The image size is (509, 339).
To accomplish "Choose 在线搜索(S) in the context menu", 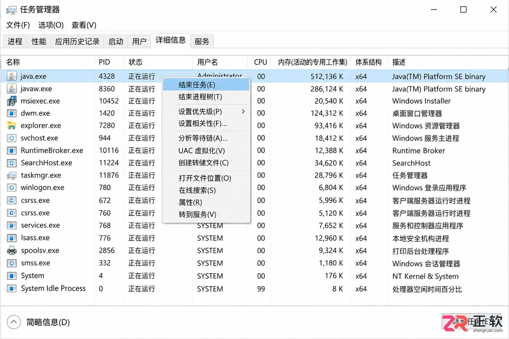I will tap(206, 190).
